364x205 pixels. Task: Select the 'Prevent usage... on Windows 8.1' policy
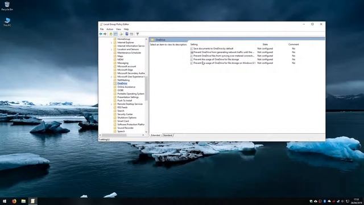pos(223,63)
